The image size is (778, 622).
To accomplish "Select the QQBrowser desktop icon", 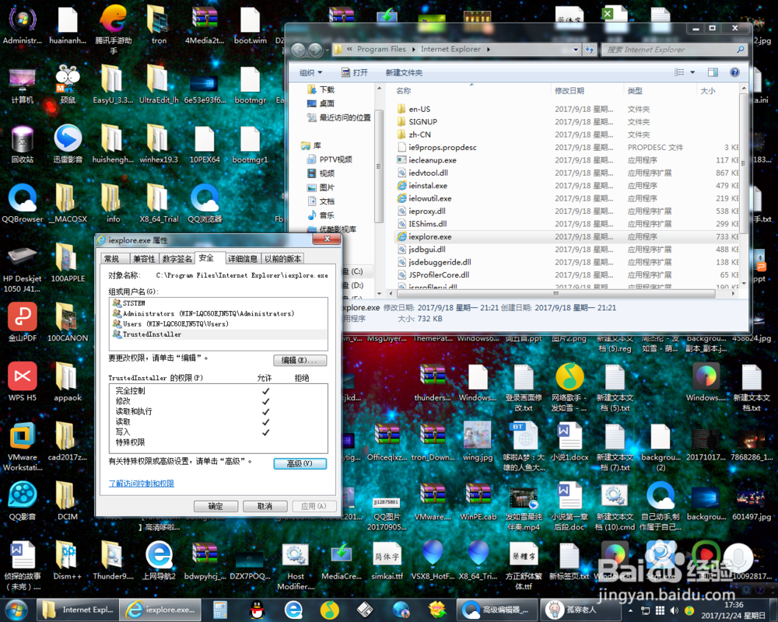I will pos(23,204).
